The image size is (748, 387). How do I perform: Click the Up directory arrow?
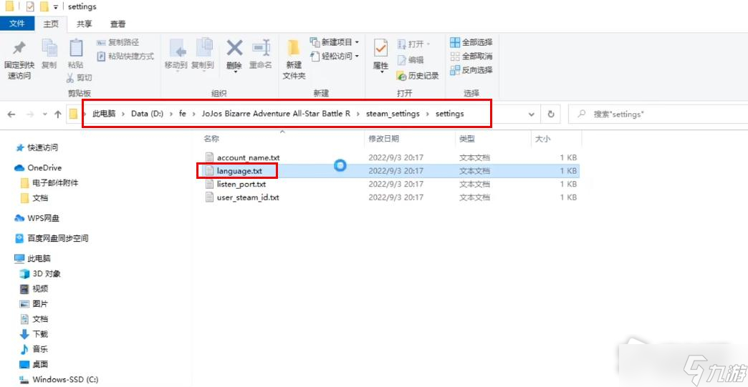(57, 114)
